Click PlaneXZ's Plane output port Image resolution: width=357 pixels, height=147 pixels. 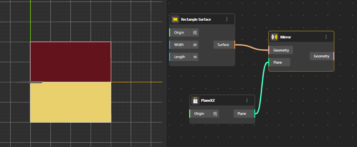255,114
